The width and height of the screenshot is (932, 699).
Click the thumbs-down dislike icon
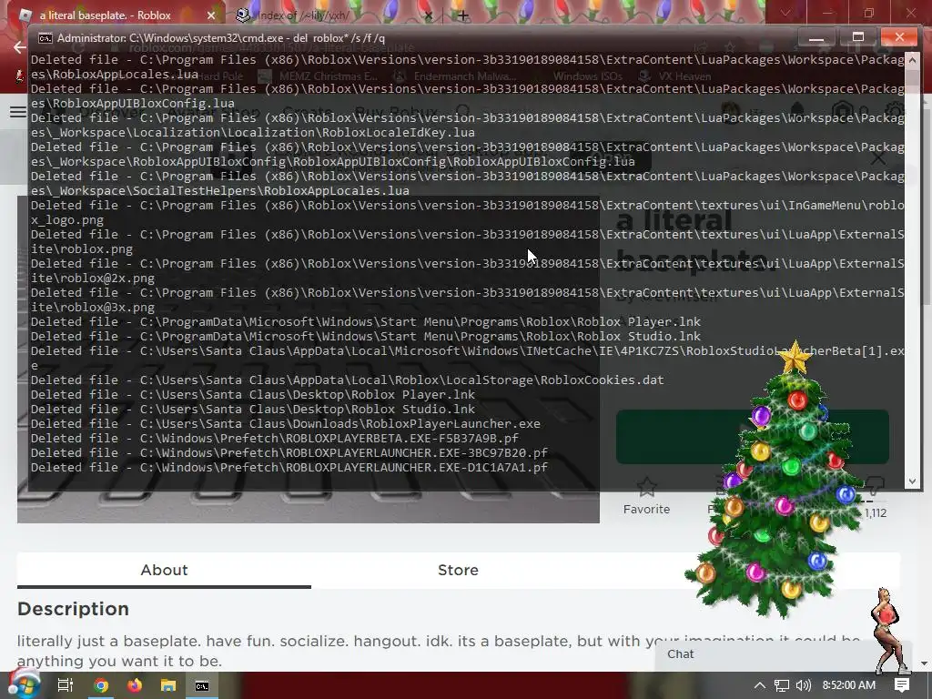pos(875,486)
